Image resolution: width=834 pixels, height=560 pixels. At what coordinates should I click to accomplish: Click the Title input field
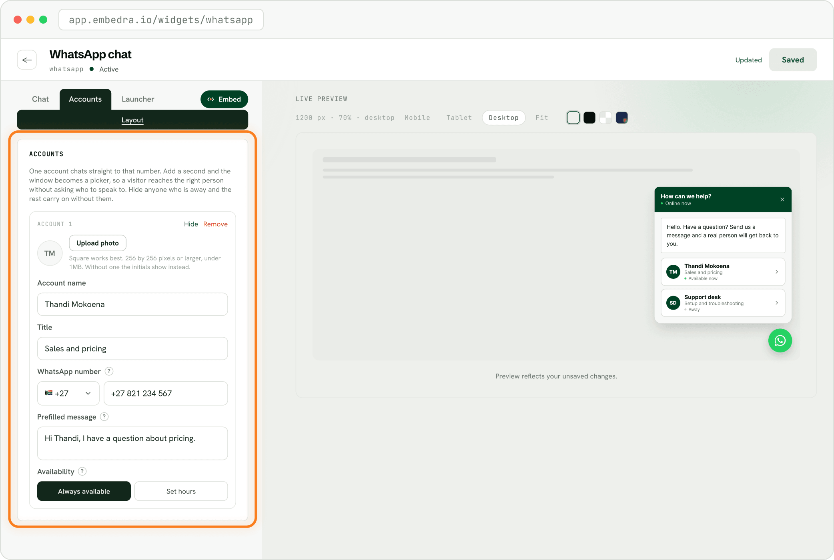pos(132,348)
